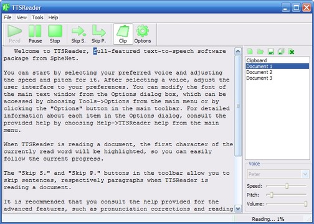The image size is (314, 224).
Task: Toggle the Clip clipboard monitor button
Action: click(123, 34)
